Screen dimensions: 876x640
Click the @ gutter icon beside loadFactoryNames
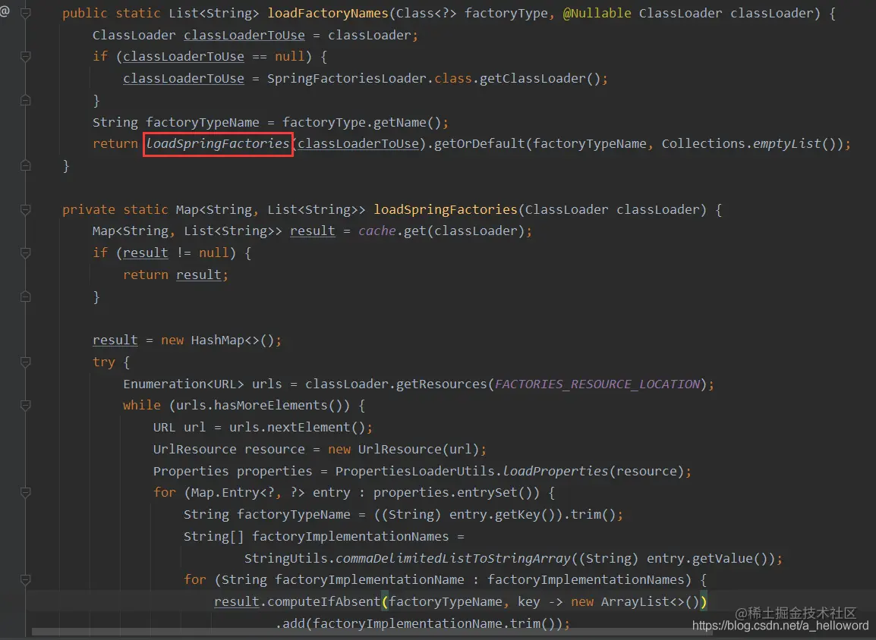coord(5,11)
